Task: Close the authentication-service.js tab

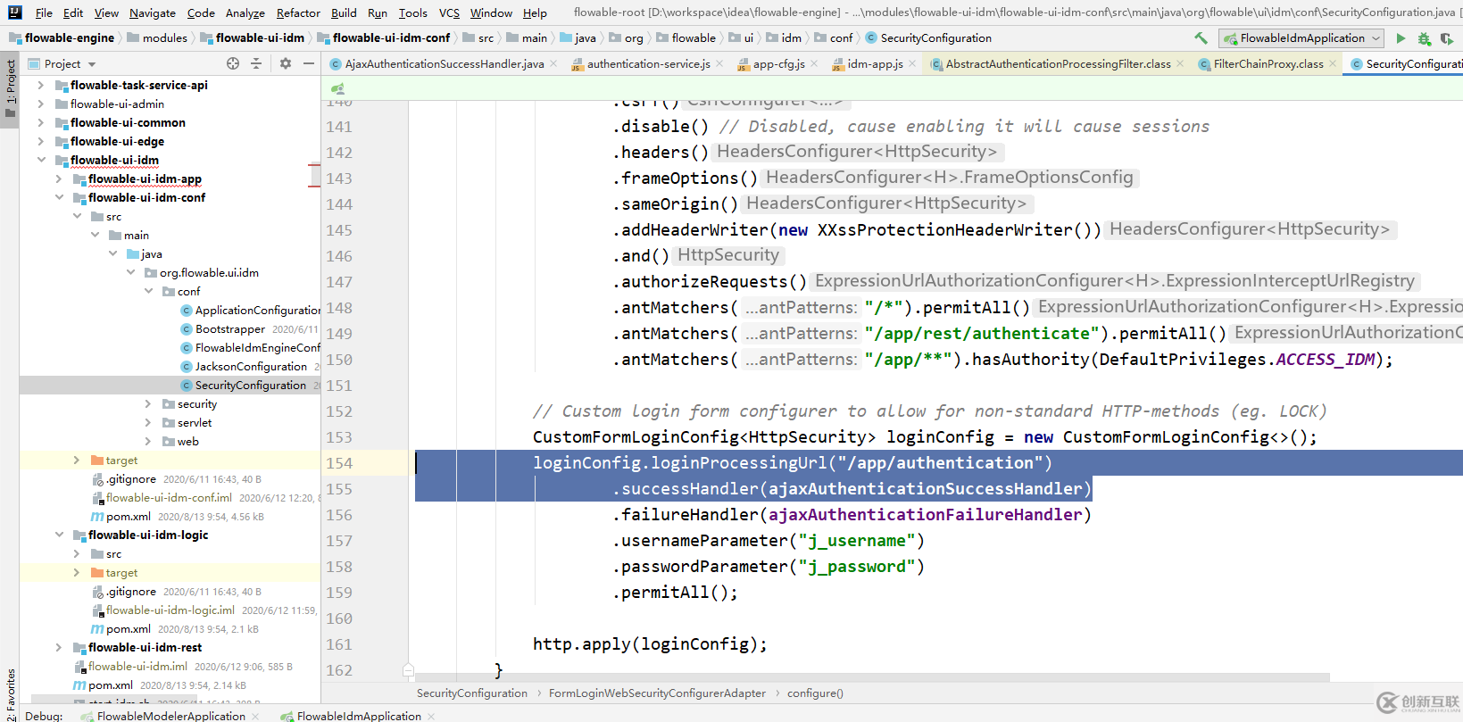Action: pos(719,63)
